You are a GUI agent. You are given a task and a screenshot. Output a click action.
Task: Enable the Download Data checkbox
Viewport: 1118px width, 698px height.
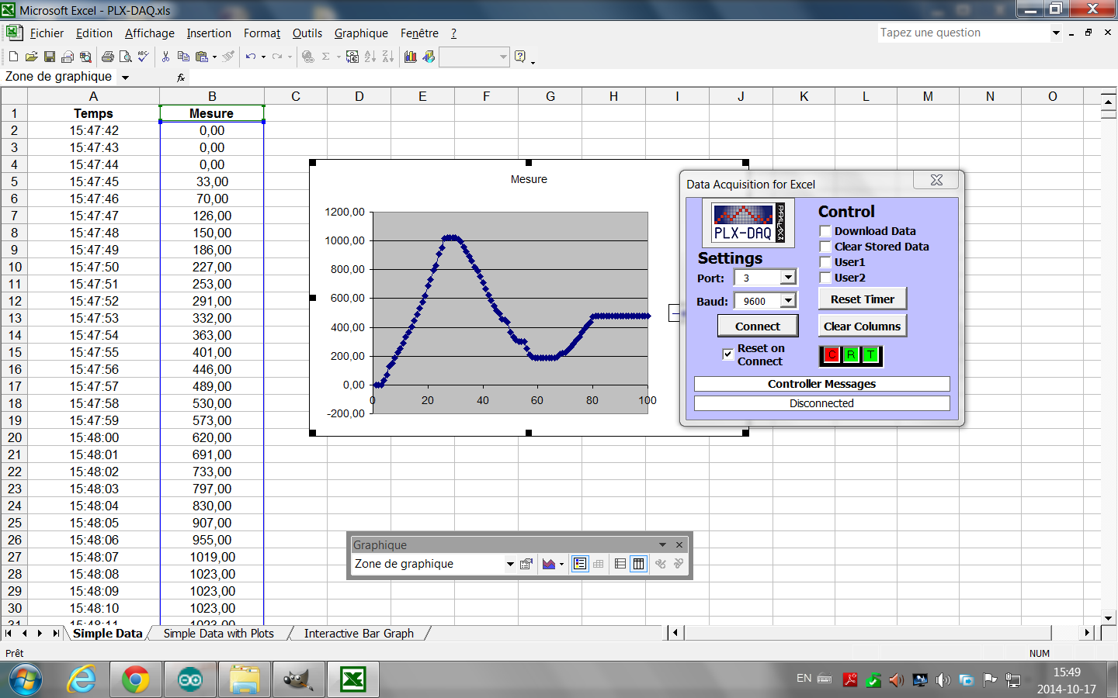point(825,231)
